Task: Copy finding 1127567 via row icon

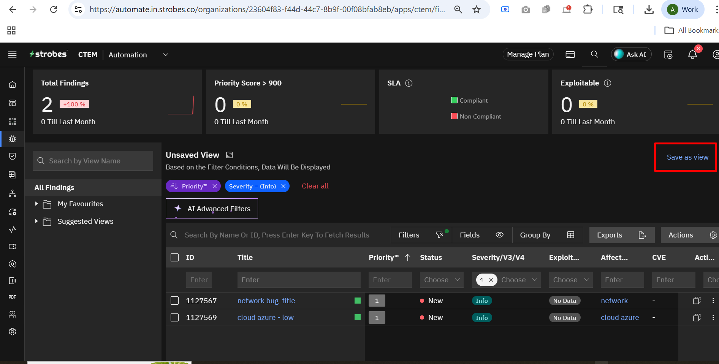Action: (697, 301)
